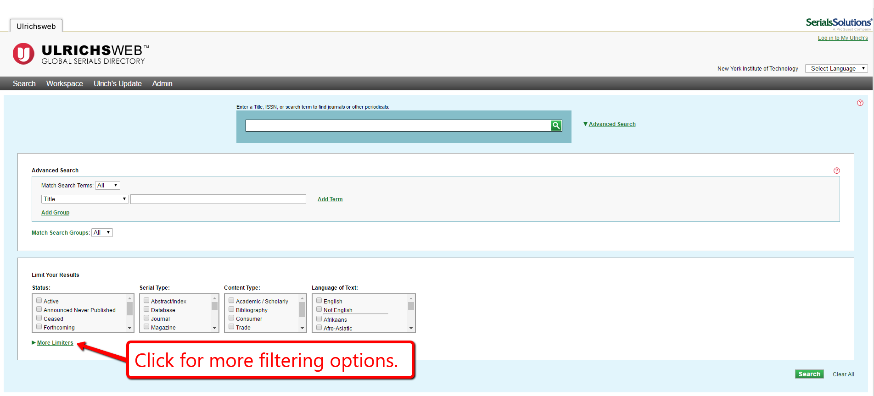The width and height of the screenshot is (874, 396).
Task: Click Log in to My Ulrich's
Action: 843,38
